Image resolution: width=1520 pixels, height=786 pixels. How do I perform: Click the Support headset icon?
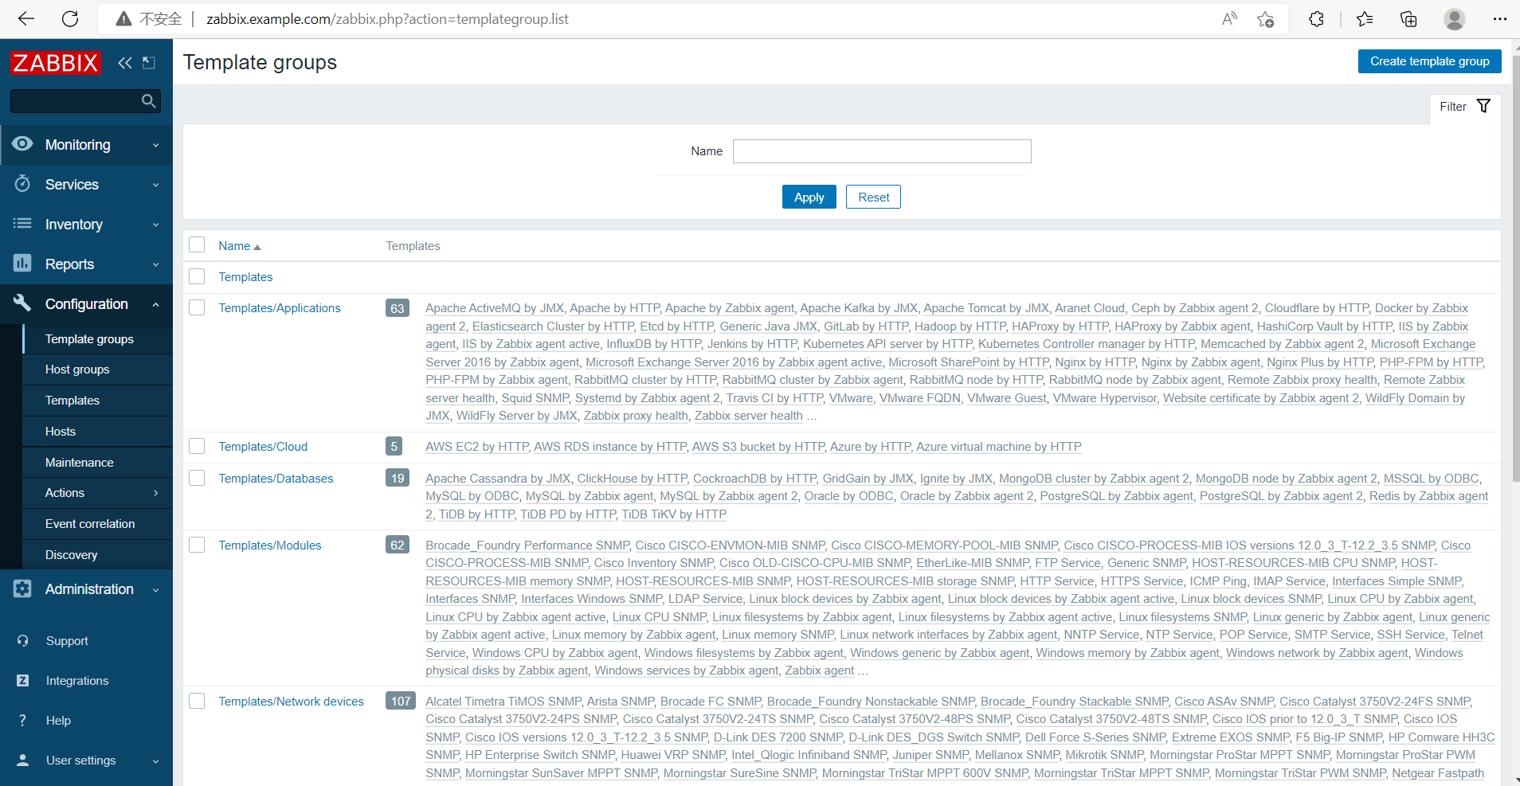coord(22,640)
